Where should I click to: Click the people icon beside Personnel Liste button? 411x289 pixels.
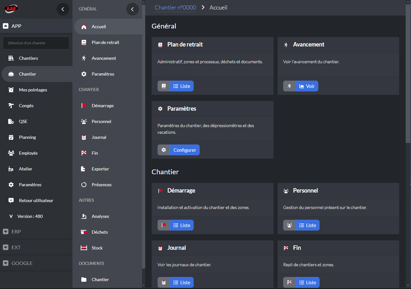tap(290, 225)
